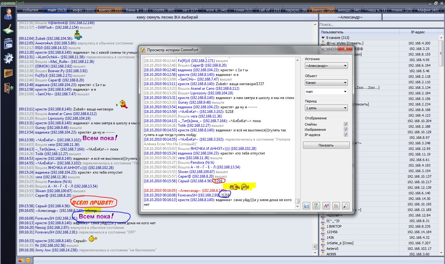Click the exit door icon in sidebar
Image resolution: width=445 pixels, height=264 pixels.
pyautogui.click(x=8, y=88)
